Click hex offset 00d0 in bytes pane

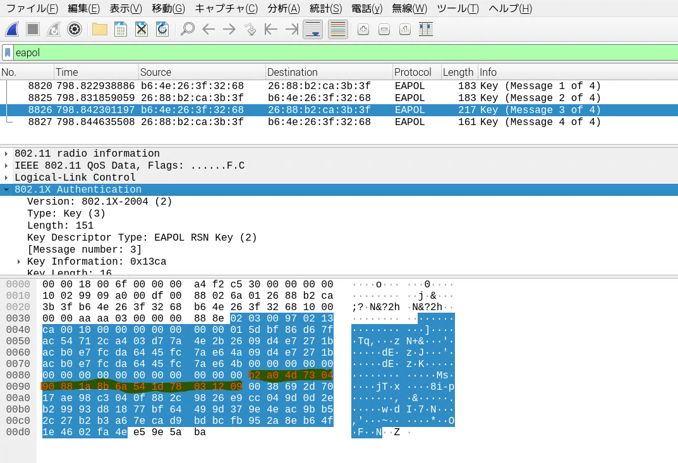pyautogui.click(x=18, y=432)
